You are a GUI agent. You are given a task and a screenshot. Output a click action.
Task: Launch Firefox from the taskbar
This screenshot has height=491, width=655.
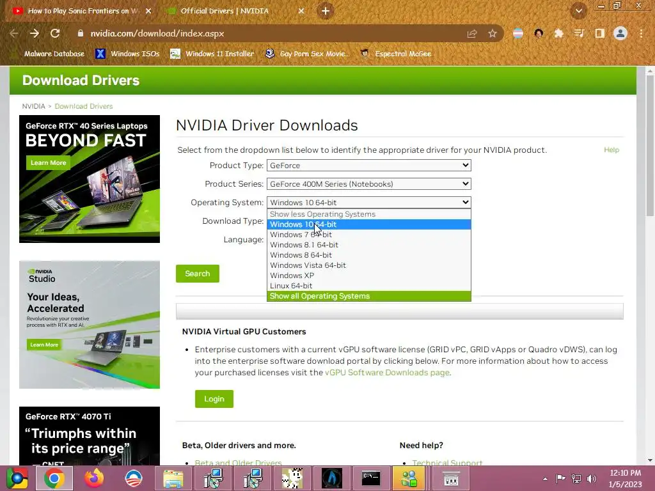click(94, 478)
